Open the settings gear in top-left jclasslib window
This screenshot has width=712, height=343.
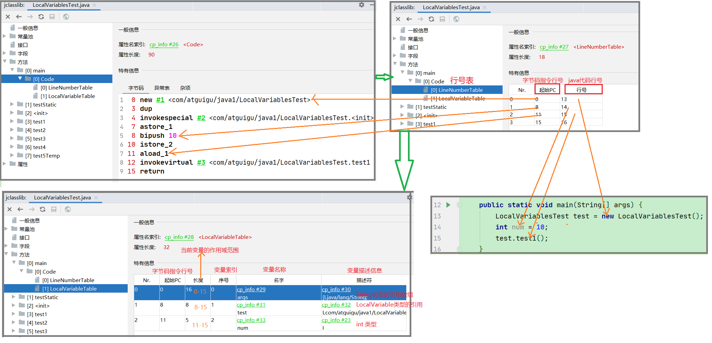[362, 5]
